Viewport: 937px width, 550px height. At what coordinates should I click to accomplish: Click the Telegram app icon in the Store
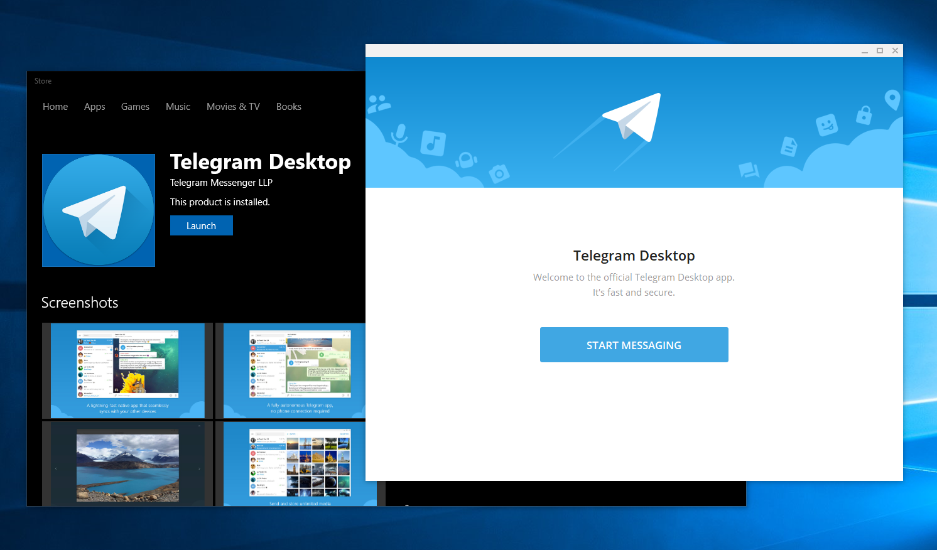tap(98, 210)
